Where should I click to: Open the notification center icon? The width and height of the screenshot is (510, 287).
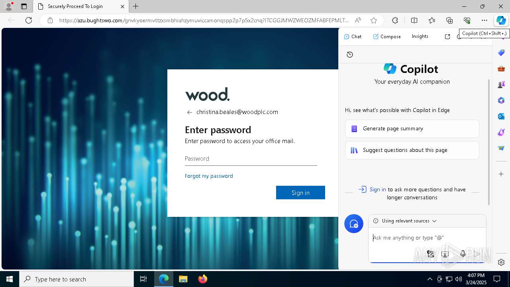tap(497, 279)
